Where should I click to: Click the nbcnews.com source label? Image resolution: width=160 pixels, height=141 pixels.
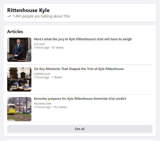(43, 103)
